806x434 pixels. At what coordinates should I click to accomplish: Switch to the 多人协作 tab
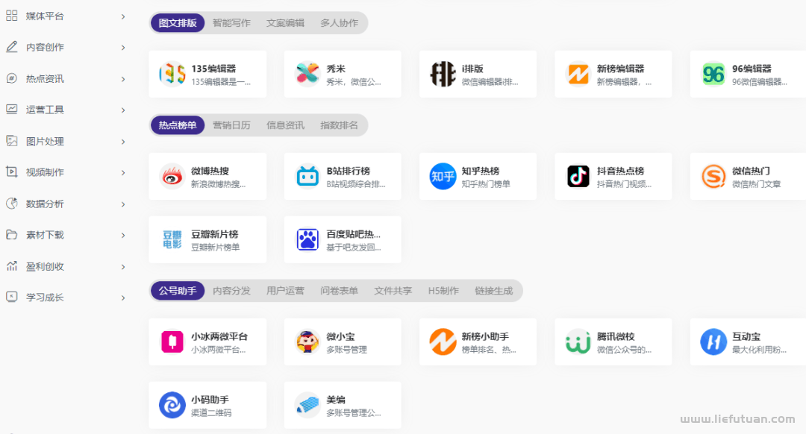340,22
